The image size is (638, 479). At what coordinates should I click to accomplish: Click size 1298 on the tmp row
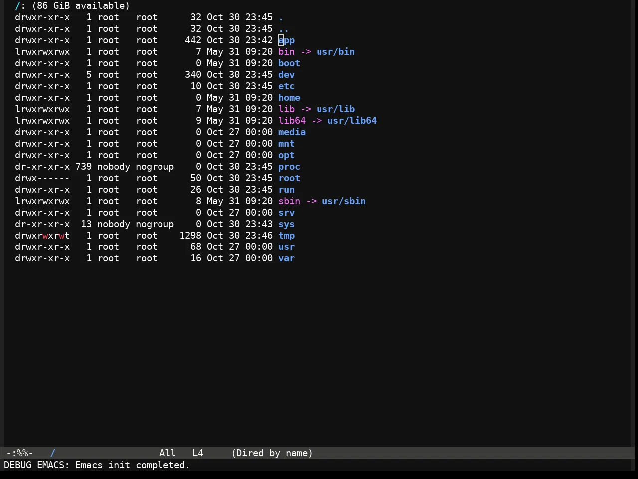190,236
